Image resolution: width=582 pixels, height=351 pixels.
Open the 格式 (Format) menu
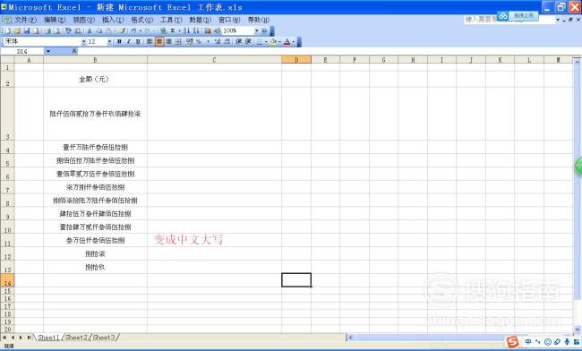pyautogui.click(x=141, y=20)
